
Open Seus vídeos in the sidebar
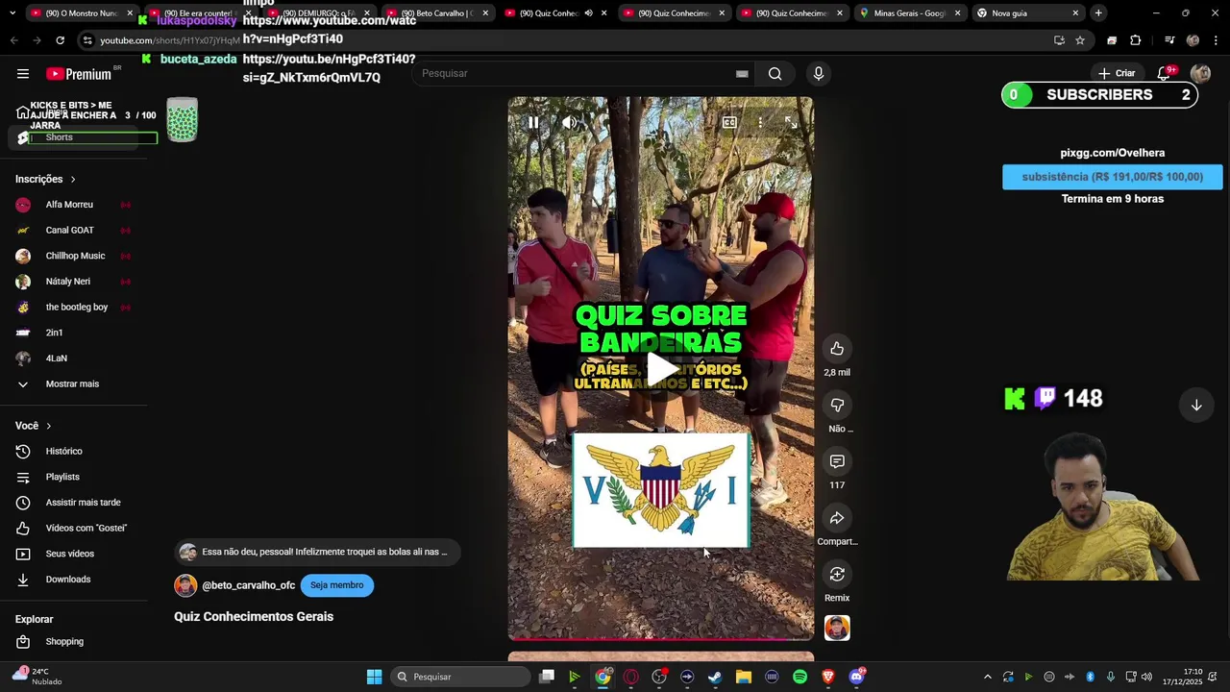[x=73, y=554]
